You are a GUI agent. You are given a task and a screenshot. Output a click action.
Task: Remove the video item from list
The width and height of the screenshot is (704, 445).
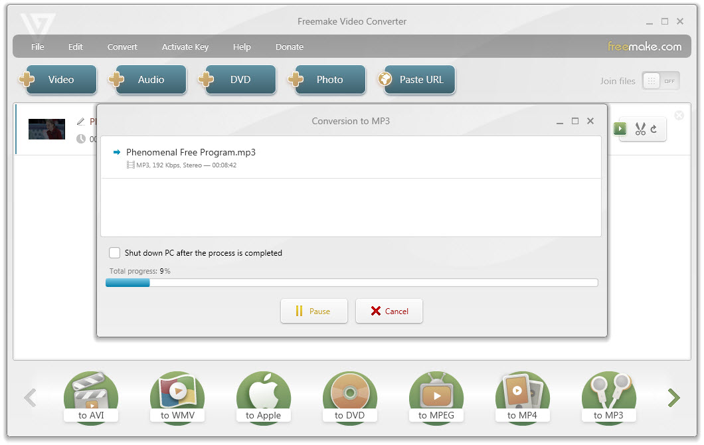coord(679,116)
